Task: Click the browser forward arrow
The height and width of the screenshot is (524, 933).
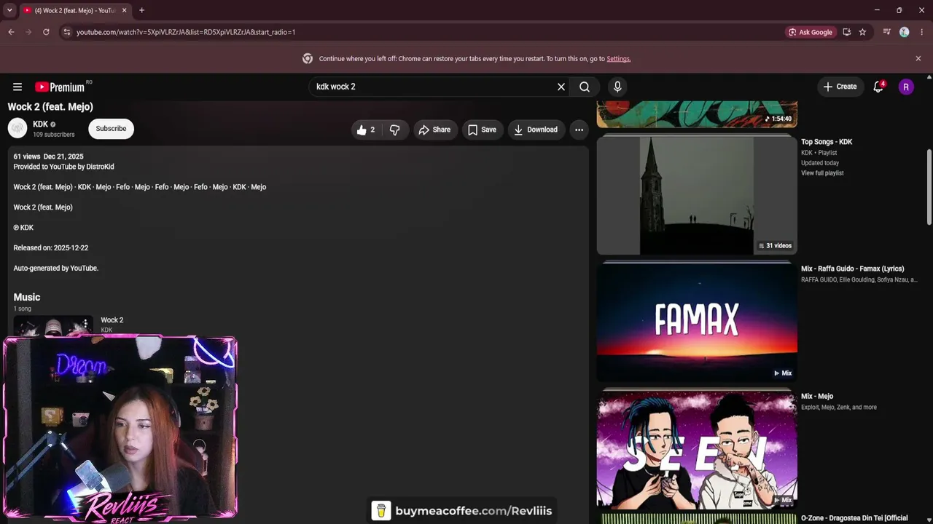Action: [x=28, y=32]
